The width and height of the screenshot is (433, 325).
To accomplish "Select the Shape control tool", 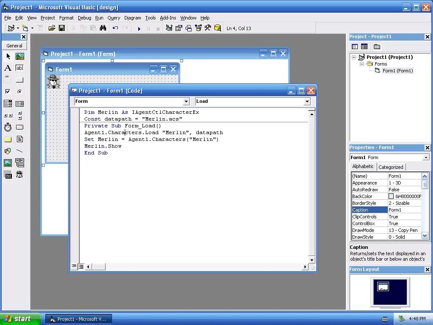I will tap(8, 151).
